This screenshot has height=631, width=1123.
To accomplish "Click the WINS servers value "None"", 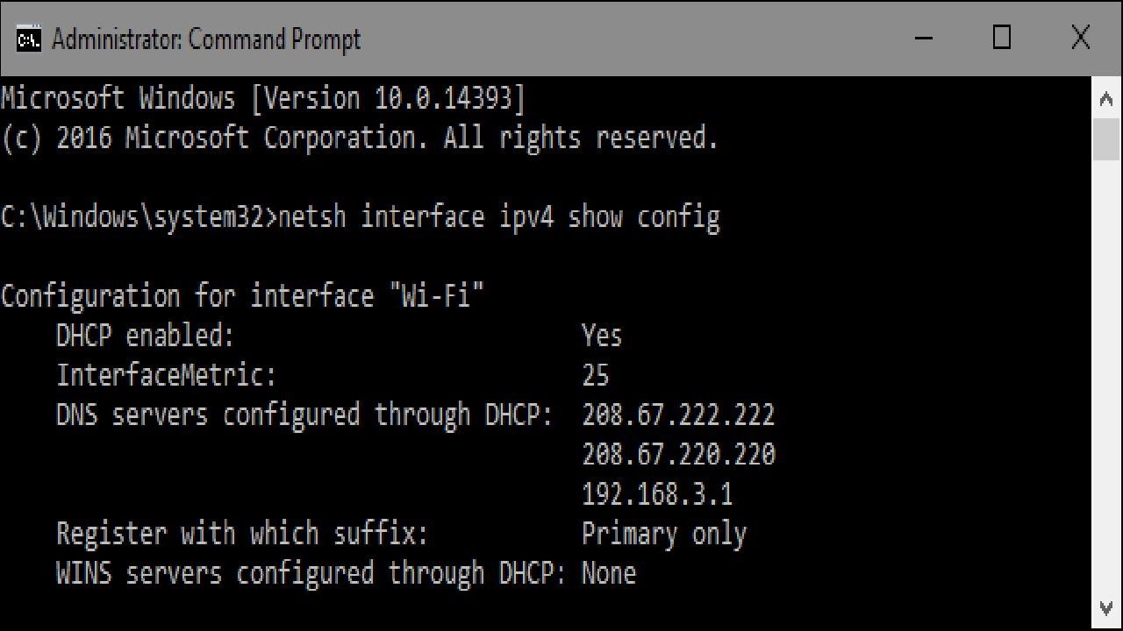I will click(609, 573).
